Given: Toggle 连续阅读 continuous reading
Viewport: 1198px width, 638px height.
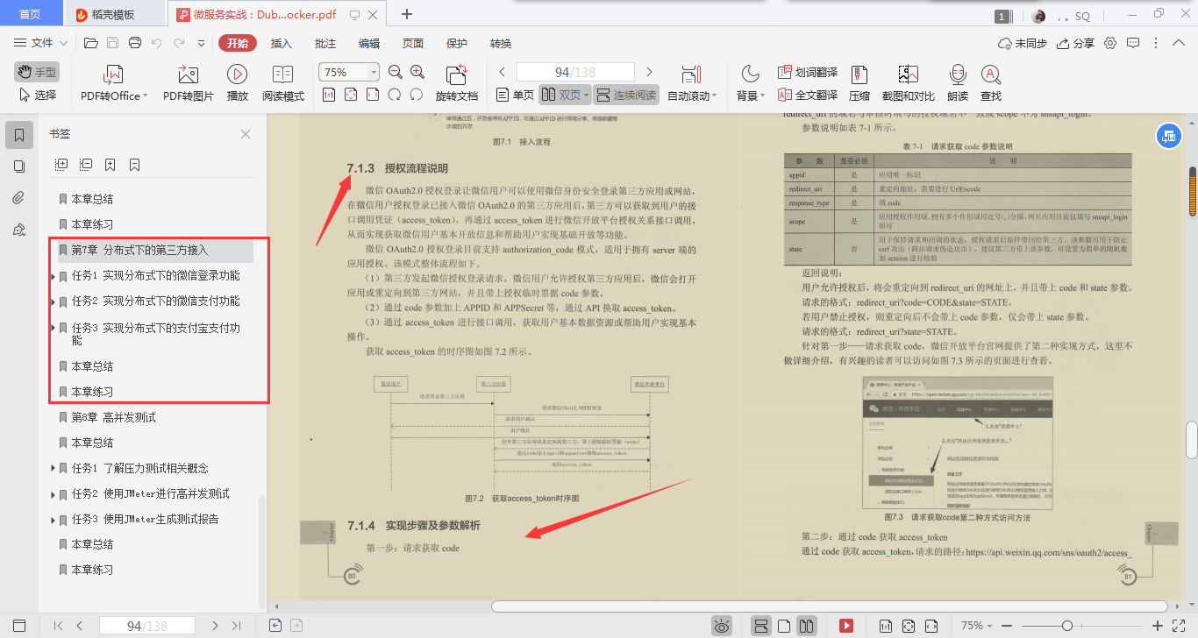Looking at the screenshot, I should click(626, 95).
